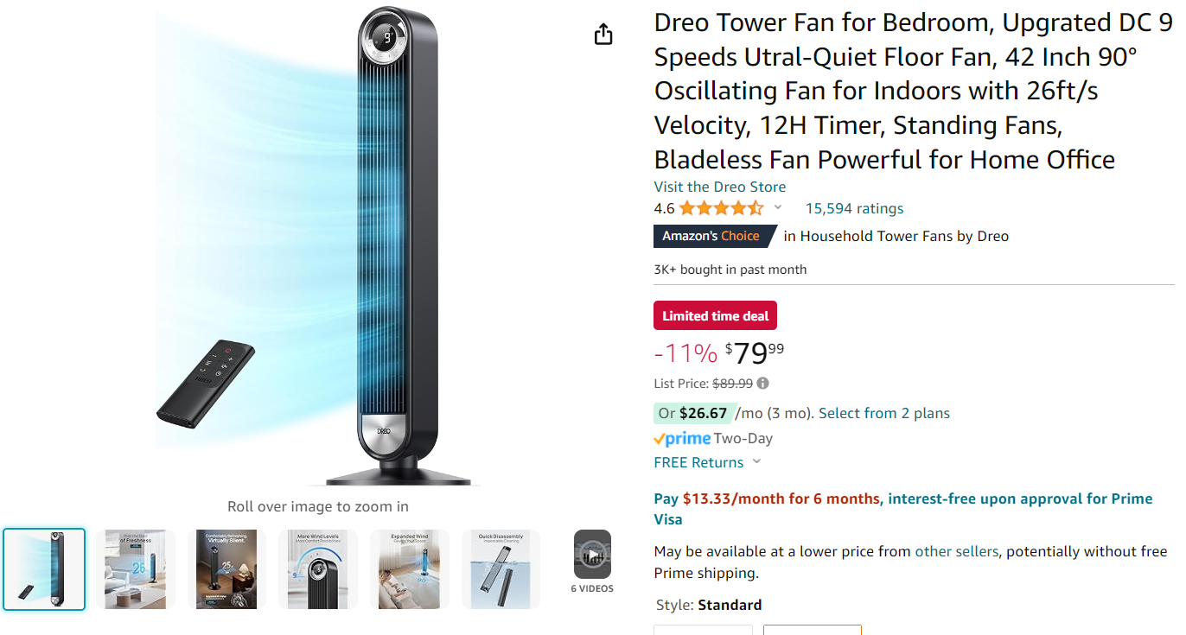Expand the rating breakdown chevron beside the stars
The height and width of the screenshot is (635, 1186).
[x=778, y=208]
